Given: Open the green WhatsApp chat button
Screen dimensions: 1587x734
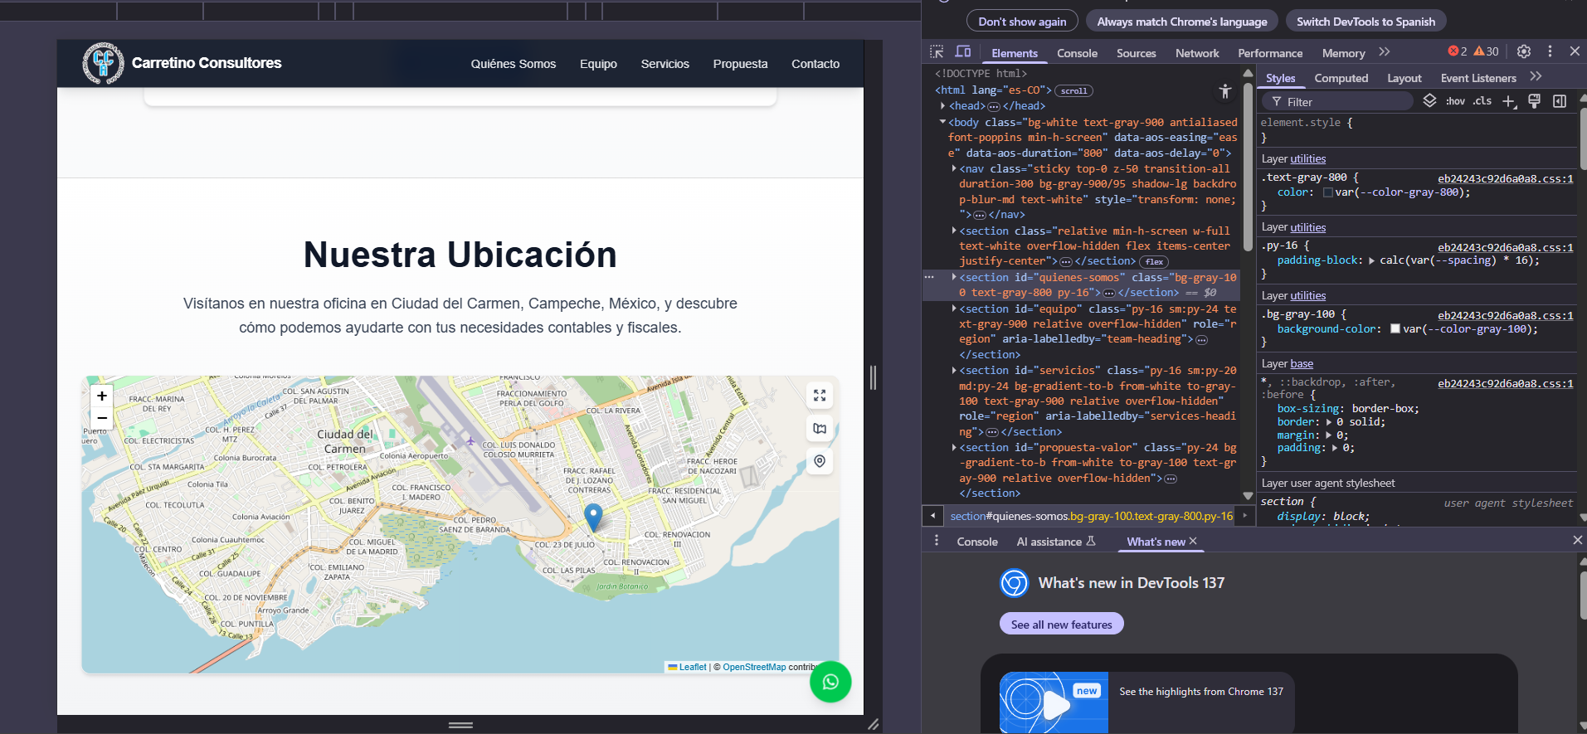Looking at the screenshot, I should 830,682.
